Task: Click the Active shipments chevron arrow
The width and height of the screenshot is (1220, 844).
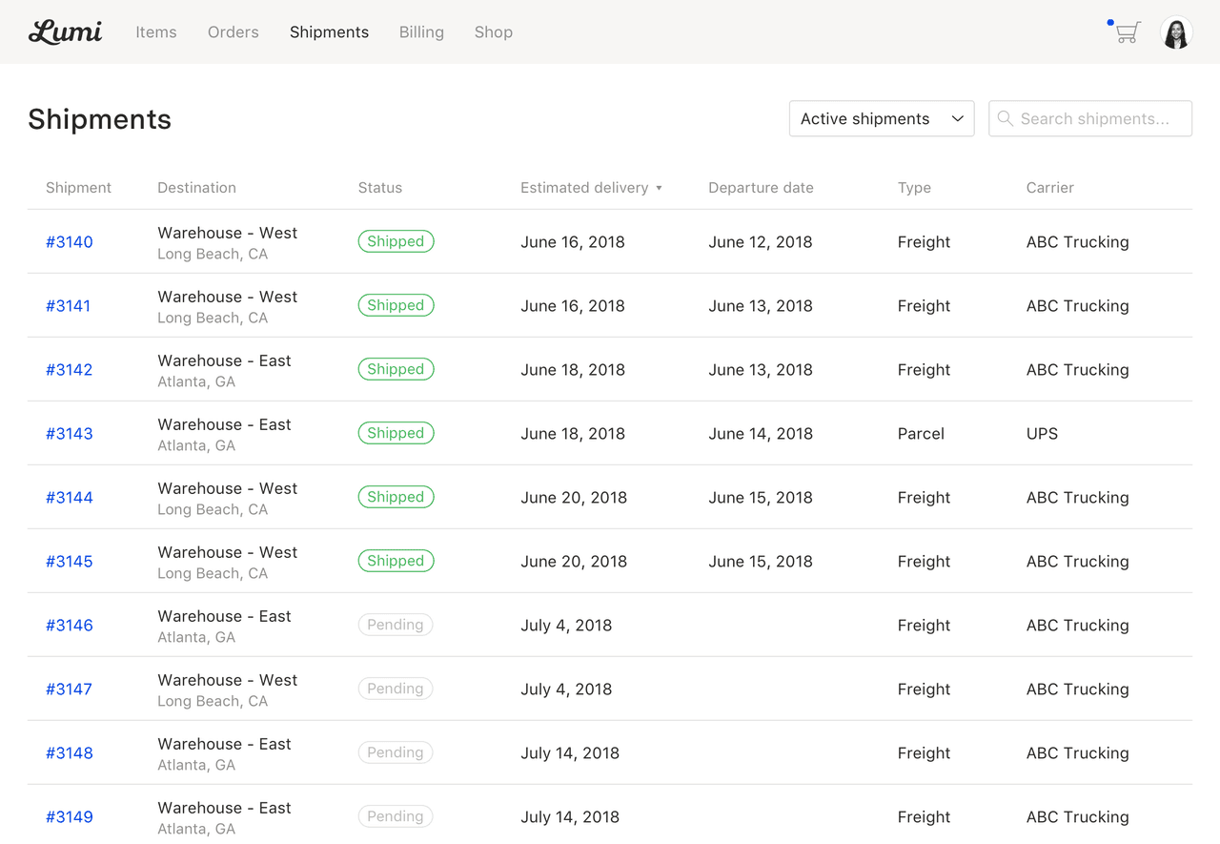Action: tap(957, 119)
